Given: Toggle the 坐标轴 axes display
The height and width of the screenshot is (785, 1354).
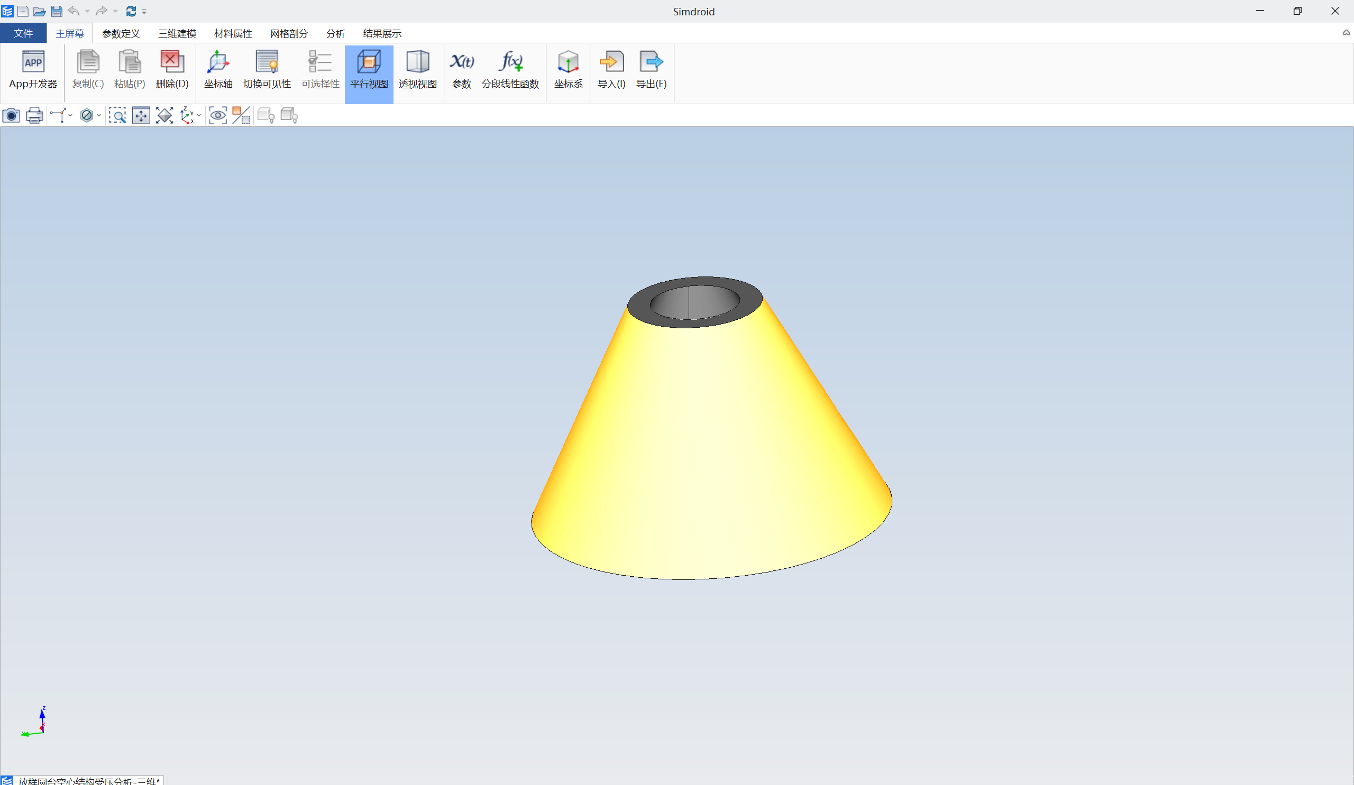Looking at the screenshot, I should [218, 71].
